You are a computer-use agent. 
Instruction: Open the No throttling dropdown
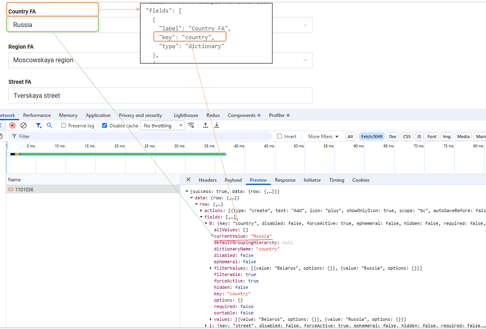tap(163, 126)
